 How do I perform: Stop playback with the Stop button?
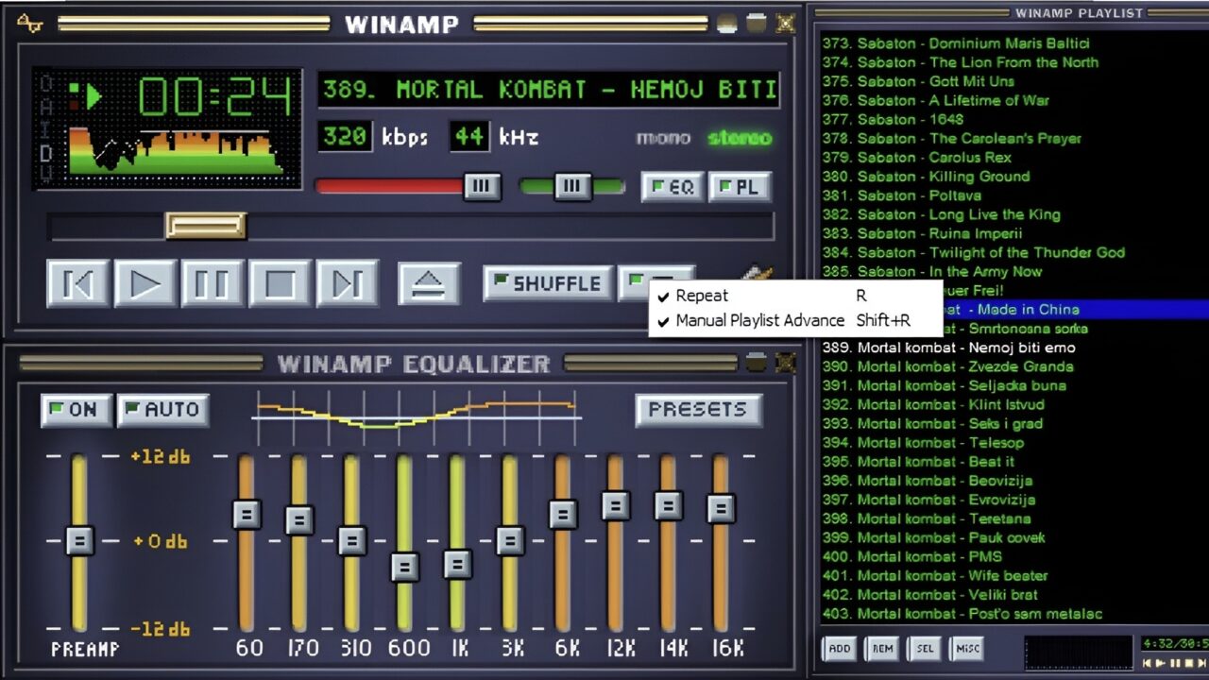pyautogui.click(x=280, y=283)
